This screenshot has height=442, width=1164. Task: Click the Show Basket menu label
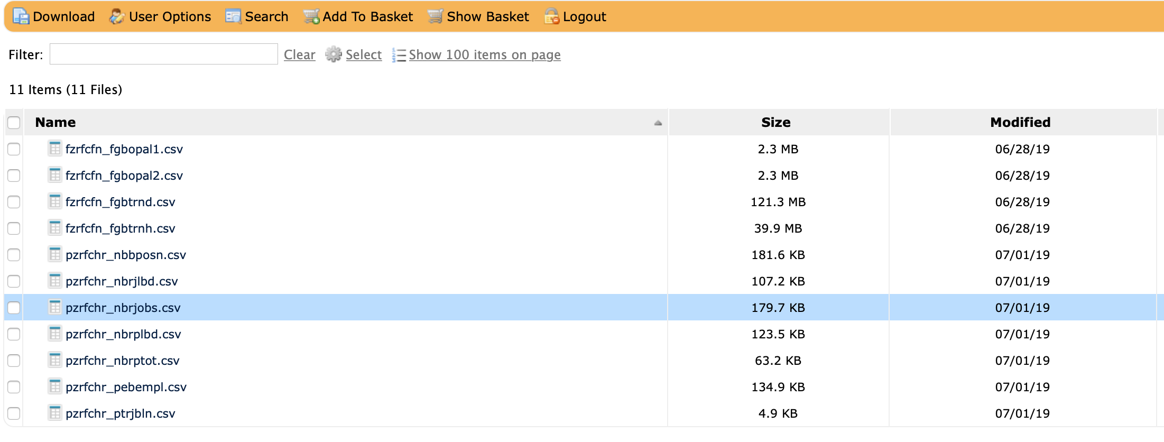pos(487,17)
